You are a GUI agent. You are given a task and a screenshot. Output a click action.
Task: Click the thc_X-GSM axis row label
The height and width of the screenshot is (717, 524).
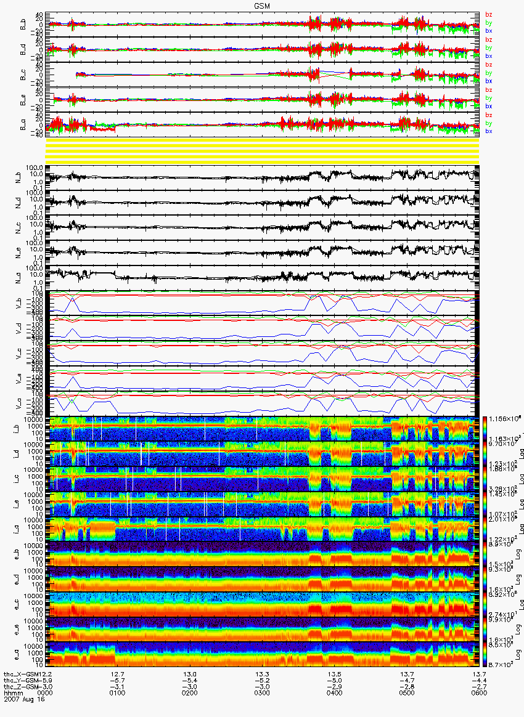22,674
